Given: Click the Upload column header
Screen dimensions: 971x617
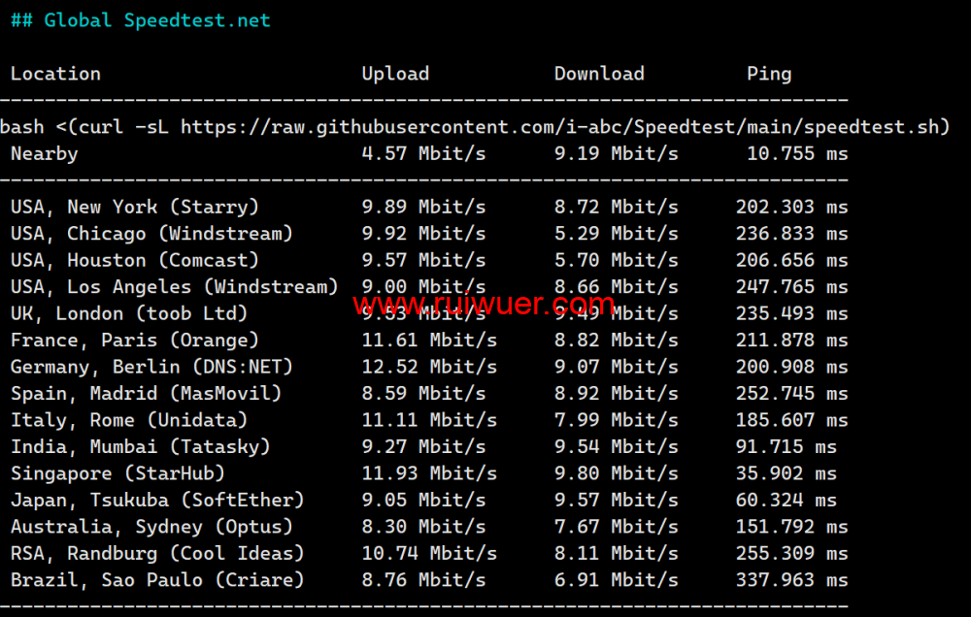Looking at the screenshot, I should (x=395, y=74).
